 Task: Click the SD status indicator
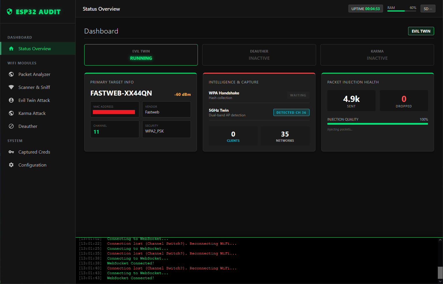pos(428,8)
